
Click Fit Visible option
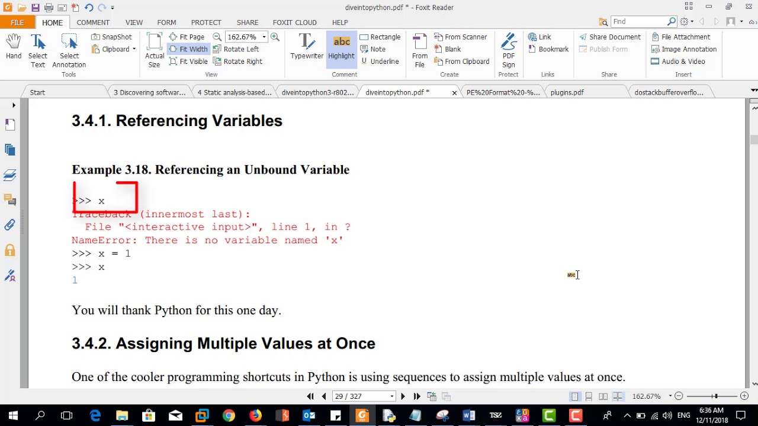(x=188, y=62)
